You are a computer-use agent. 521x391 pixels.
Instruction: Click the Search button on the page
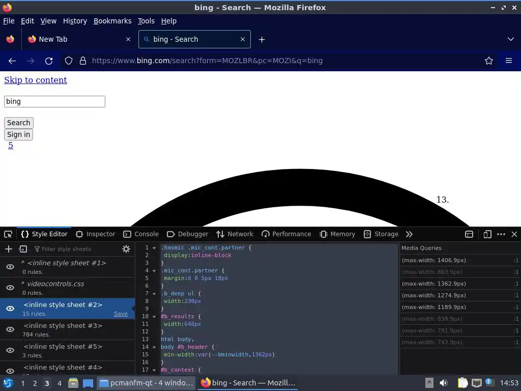tap(19, 123)
